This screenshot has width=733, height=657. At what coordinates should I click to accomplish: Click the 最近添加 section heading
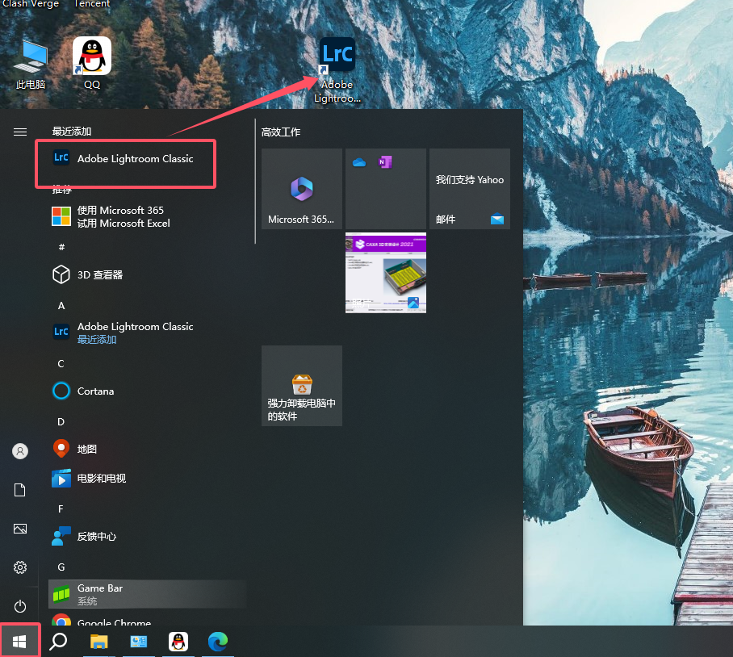[x=72, y=132]
